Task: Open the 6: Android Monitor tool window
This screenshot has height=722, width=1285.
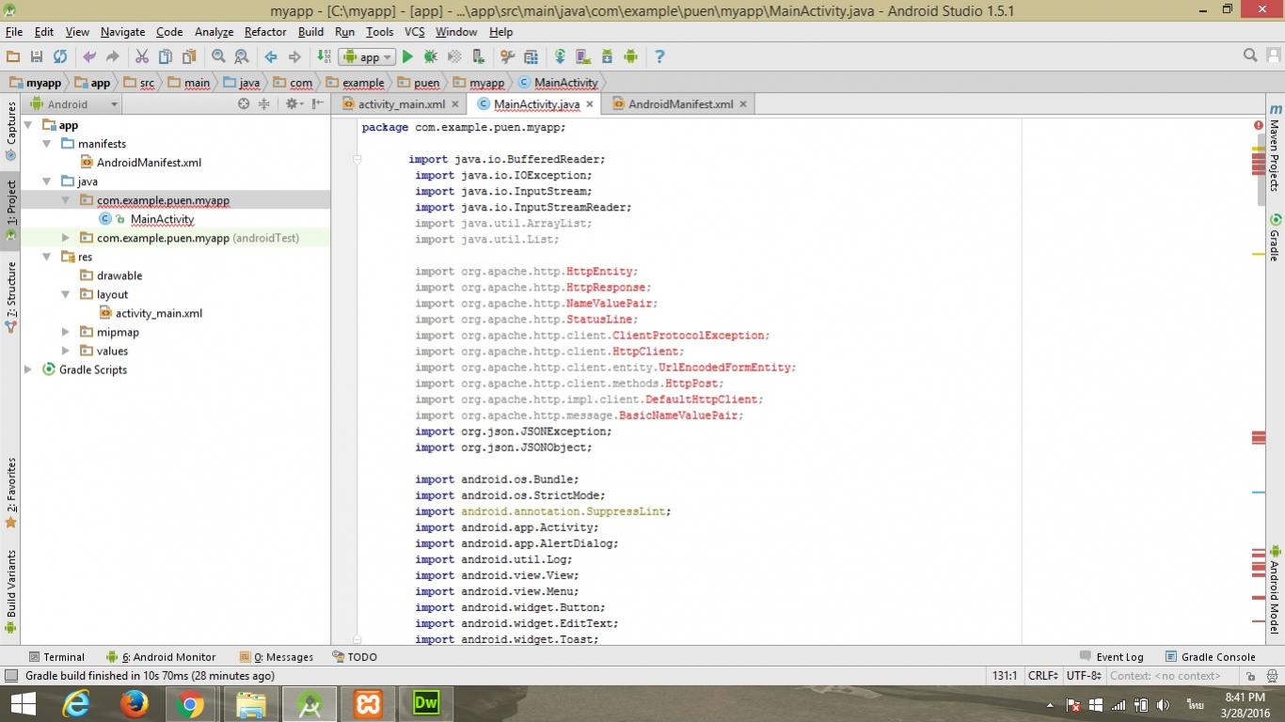Action: tap(161, 657)
